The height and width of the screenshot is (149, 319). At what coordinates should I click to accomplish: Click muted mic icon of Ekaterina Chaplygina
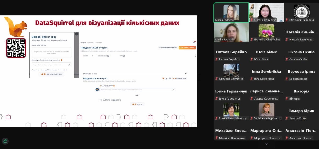252,40
